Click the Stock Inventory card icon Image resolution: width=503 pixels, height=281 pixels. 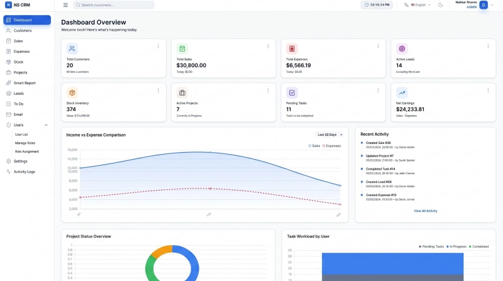point(72,92)
